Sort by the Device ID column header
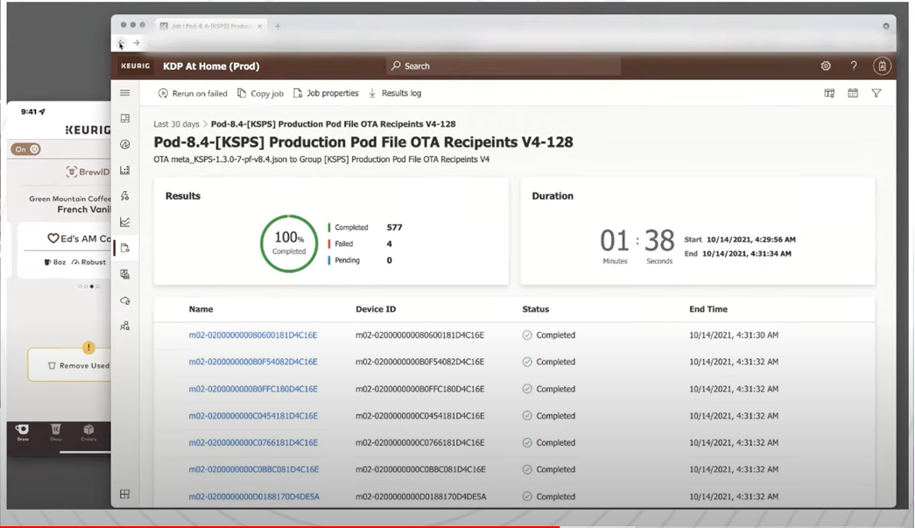915x528 pixels. coord(376,309)
